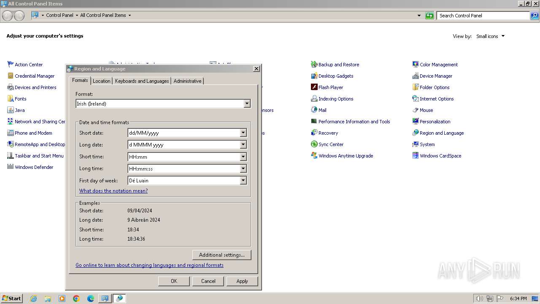Open the Indexing Options icon
Viewport: 540px width, 304px height.
(314, 99)
